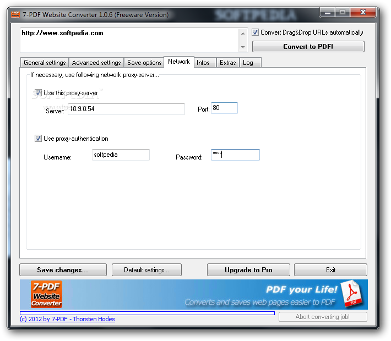Switch to the Advanced settings tab

pos(96,63)
